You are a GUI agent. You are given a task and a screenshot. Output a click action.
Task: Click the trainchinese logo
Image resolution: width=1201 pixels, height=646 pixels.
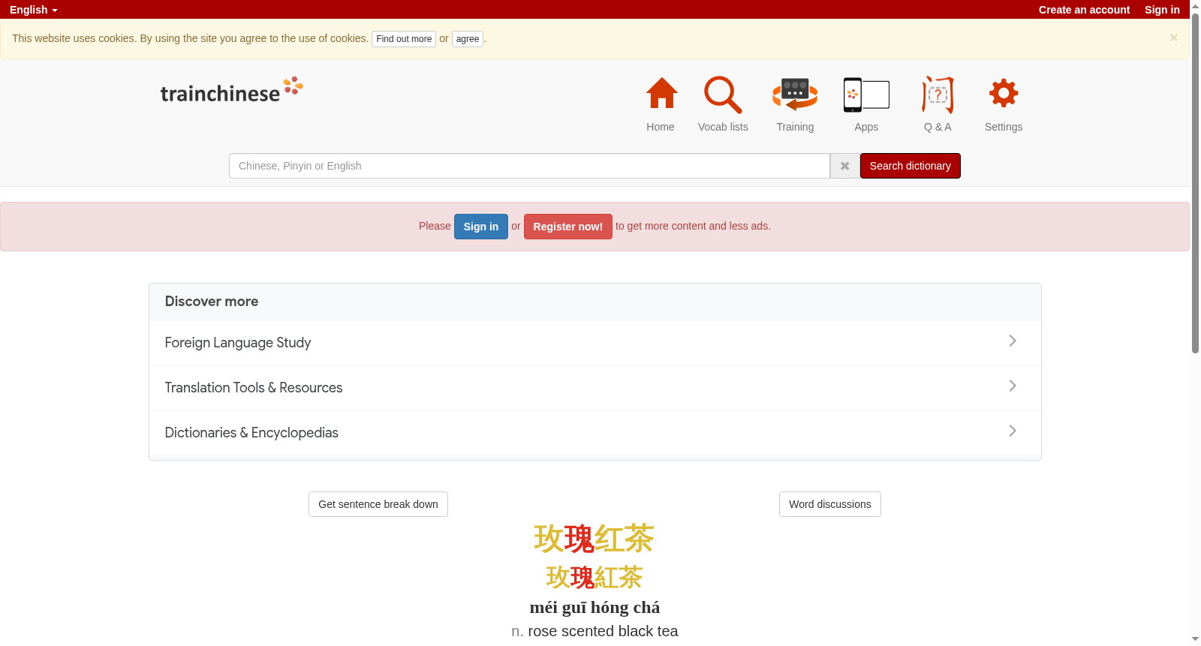tap(231, 90)
